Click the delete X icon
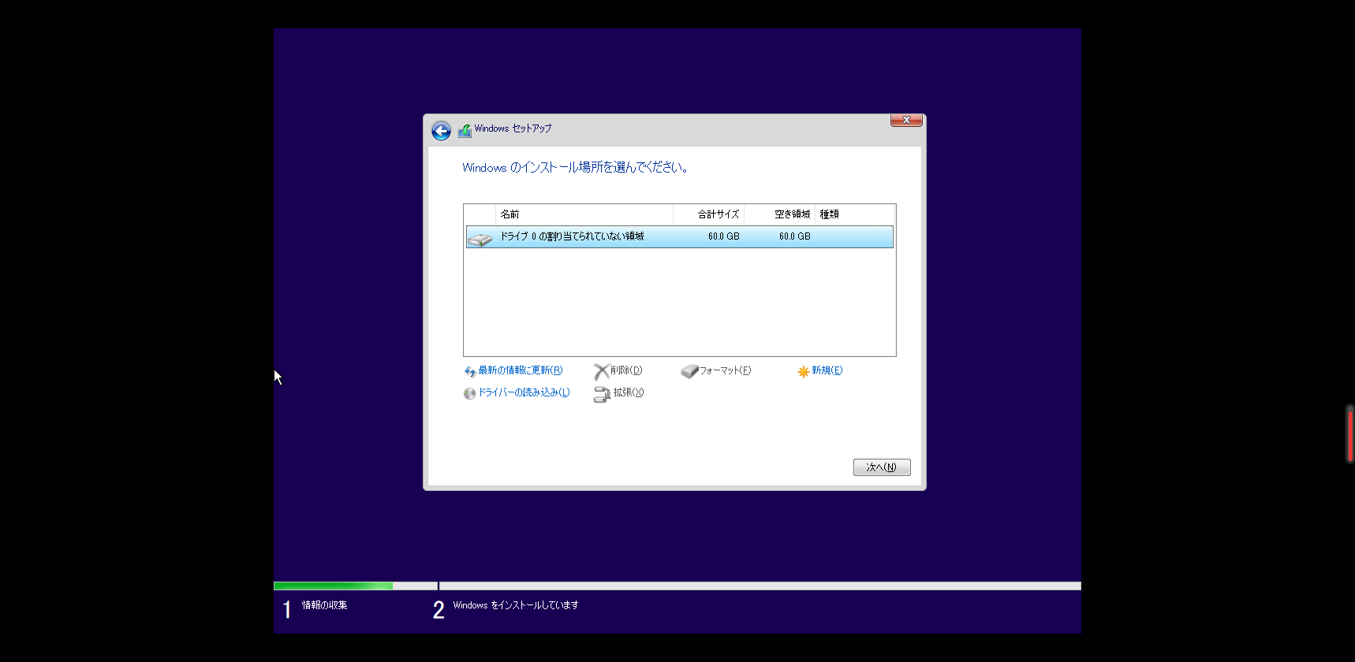The image size is (1355, 662). [x=602, y=371]
